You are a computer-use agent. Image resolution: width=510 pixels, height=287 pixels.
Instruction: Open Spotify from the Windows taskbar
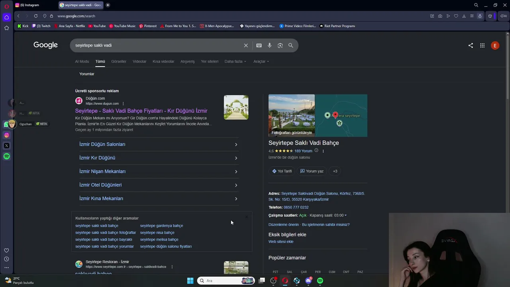pos(320,281)
